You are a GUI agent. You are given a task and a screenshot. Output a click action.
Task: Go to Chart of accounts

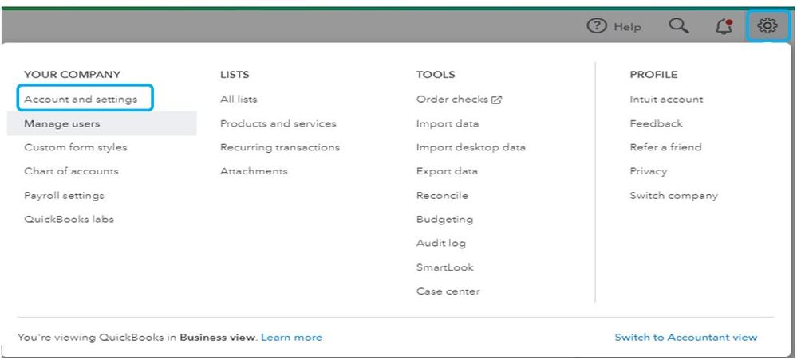(x=71, y=171)
